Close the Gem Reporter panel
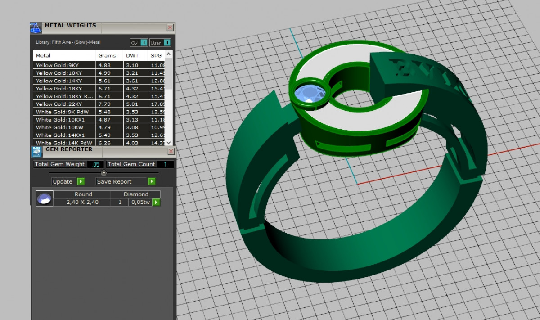Image resolution: width=540 pixels, height=320 pixels. pos(171,151)
